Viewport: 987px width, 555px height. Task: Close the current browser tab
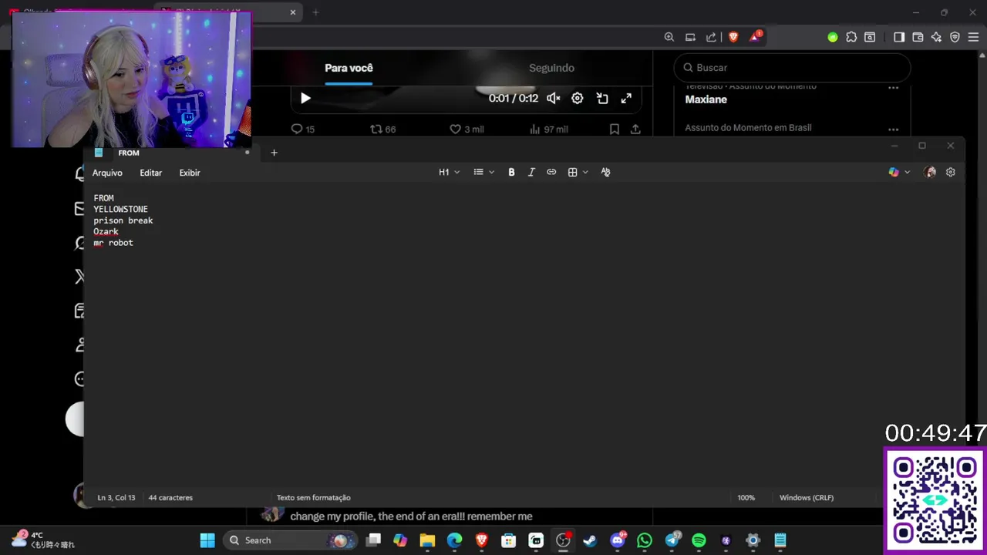click(x=293, y=12)
